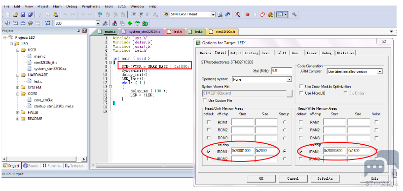Open Options for Target magic wand icon
Viewport: 403px width, 191px height.
tap(105, 23)
